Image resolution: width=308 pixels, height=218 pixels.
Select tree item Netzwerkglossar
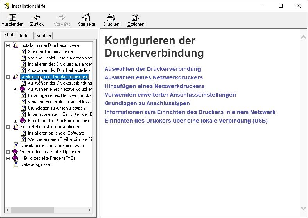tap(36, 164)
